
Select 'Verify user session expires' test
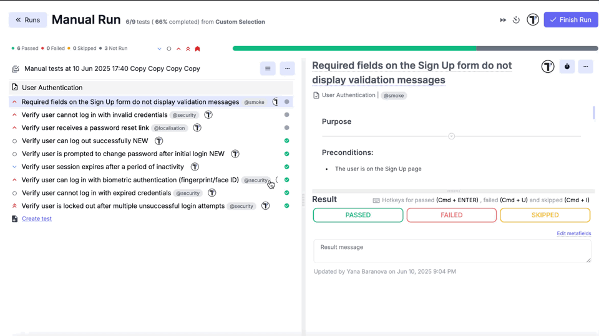102,167
